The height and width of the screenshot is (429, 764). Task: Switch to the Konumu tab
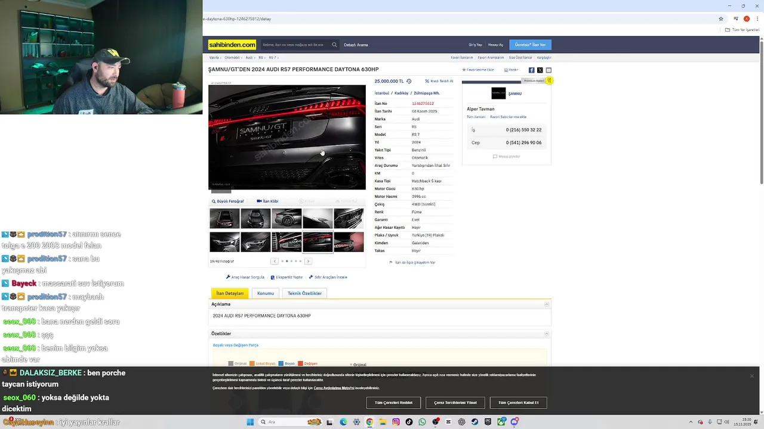pyautogui.click(x=266, y=293)
